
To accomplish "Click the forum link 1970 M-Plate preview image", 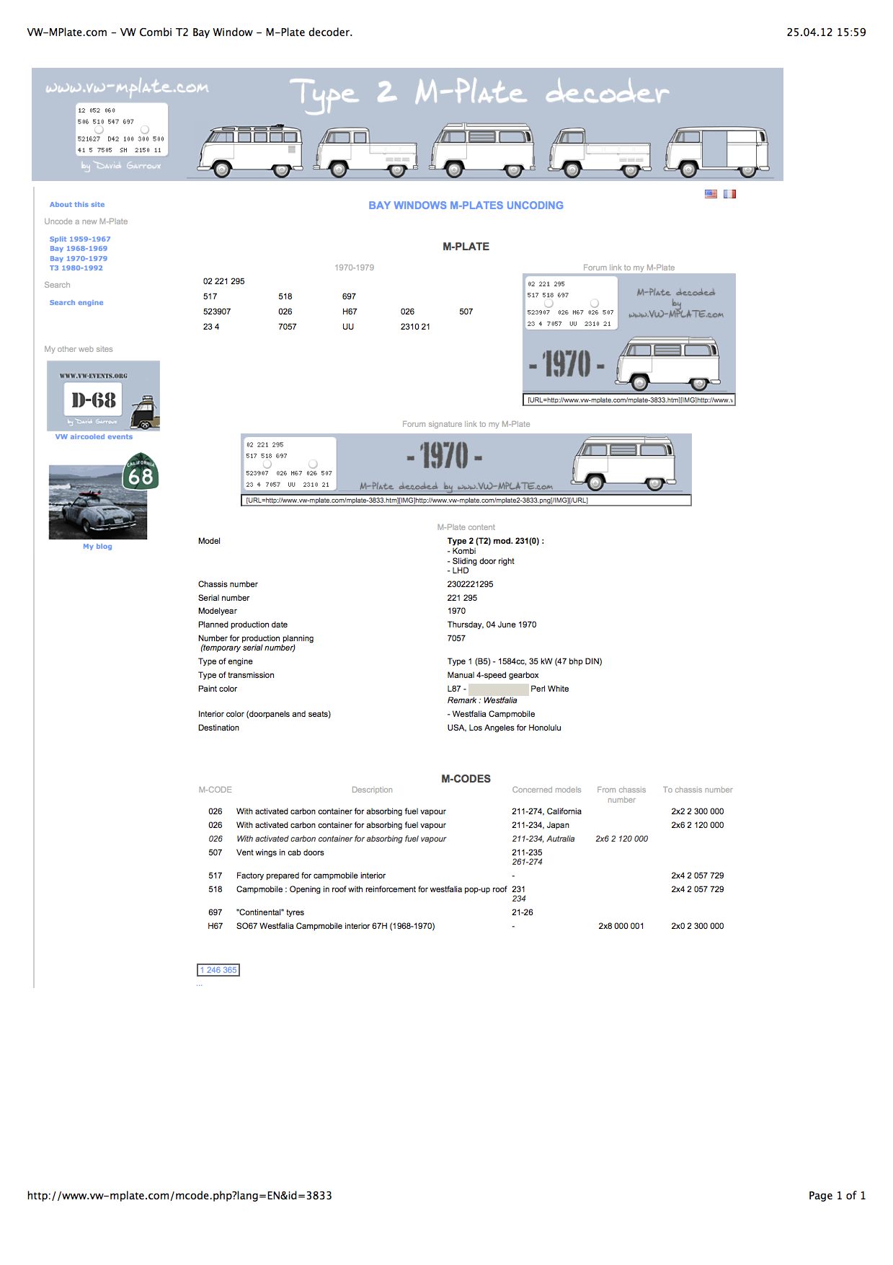I will tap(628, 334).
